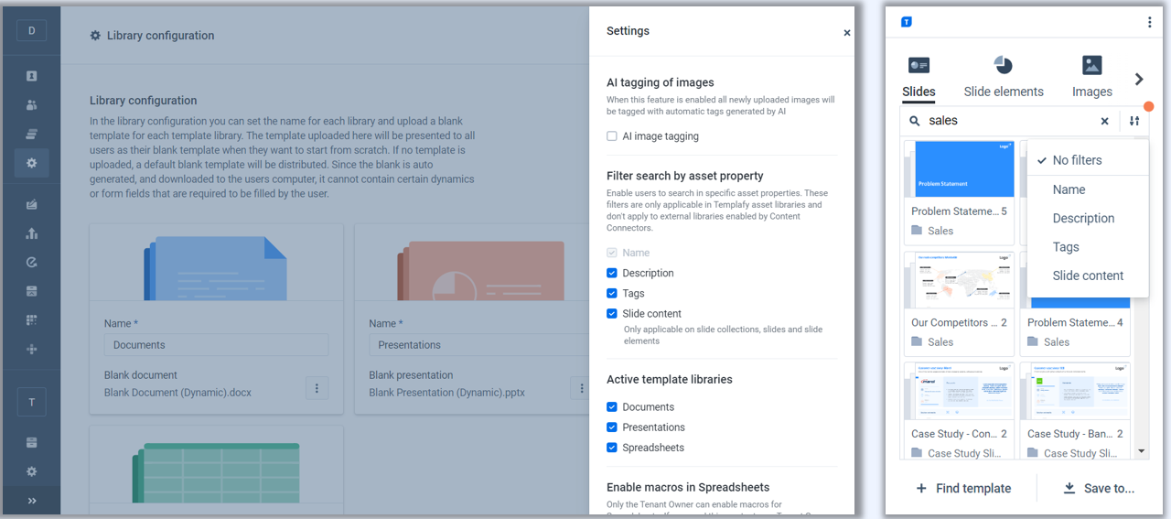The height and width of the screenshot is (519, 1171).
Task: Open options for Blank Document (Dynamic).docx
Action: tap(317, 388)
